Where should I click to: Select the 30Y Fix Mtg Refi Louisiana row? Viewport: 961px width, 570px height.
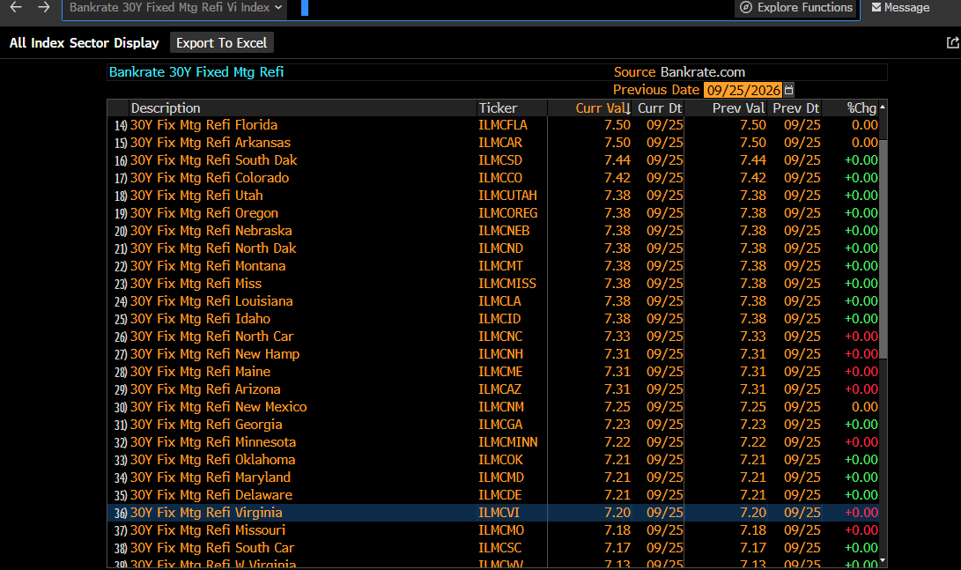[x=493, y=301]
